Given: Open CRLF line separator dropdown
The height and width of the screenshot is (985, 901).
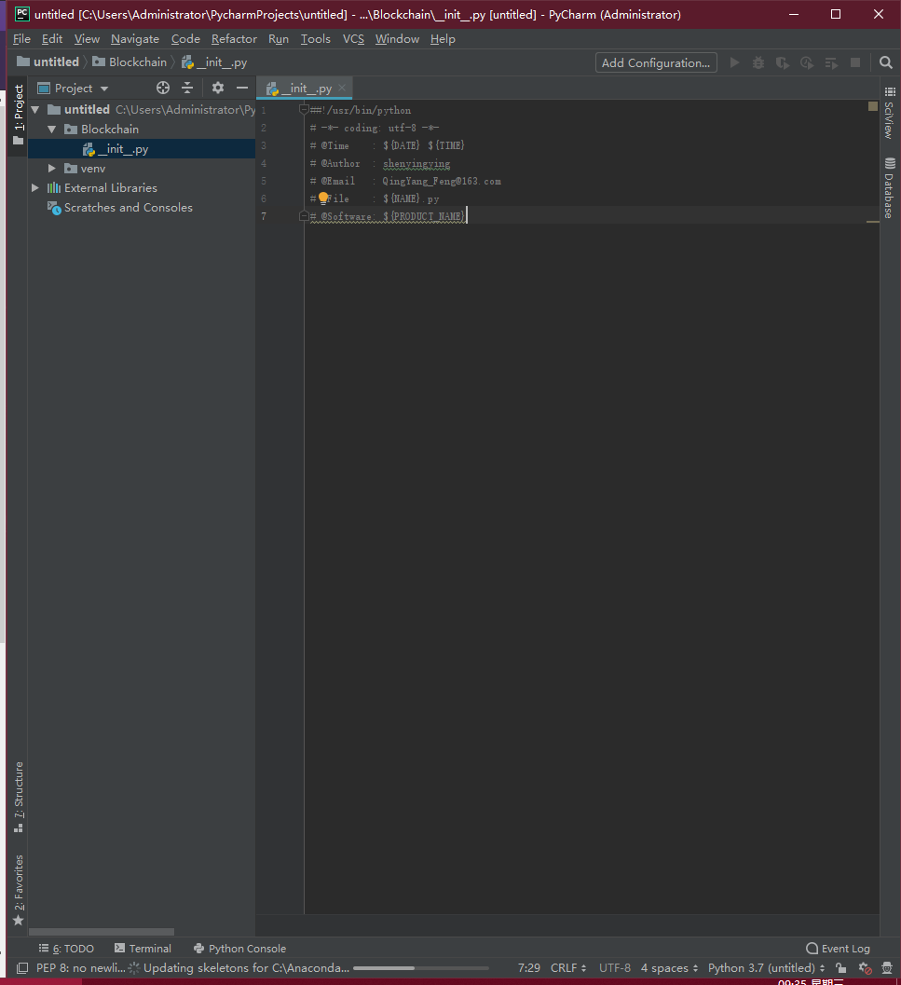Looking at the screenshot, I should point(568,968).
